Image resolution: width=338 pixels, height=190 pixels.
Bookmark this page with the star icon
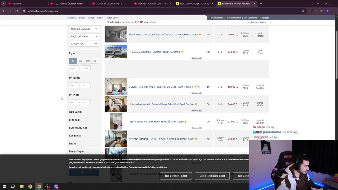click(303, 11)
